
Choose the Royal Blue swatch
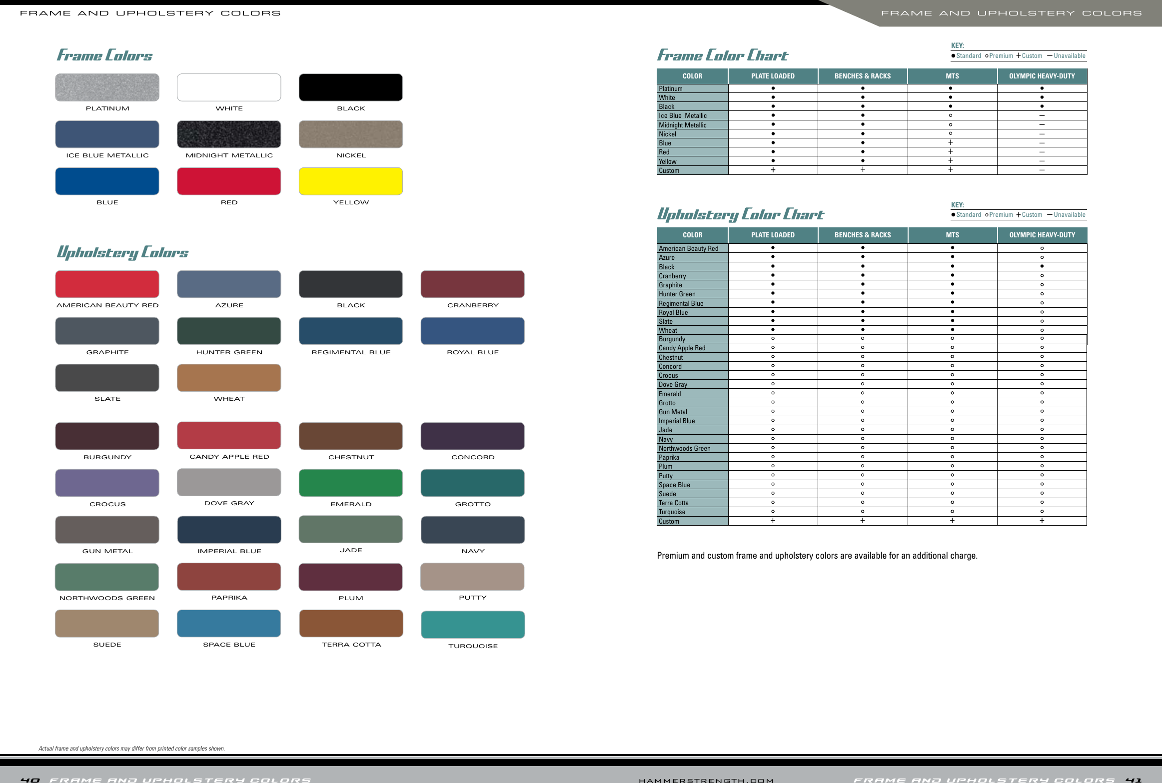473,331
